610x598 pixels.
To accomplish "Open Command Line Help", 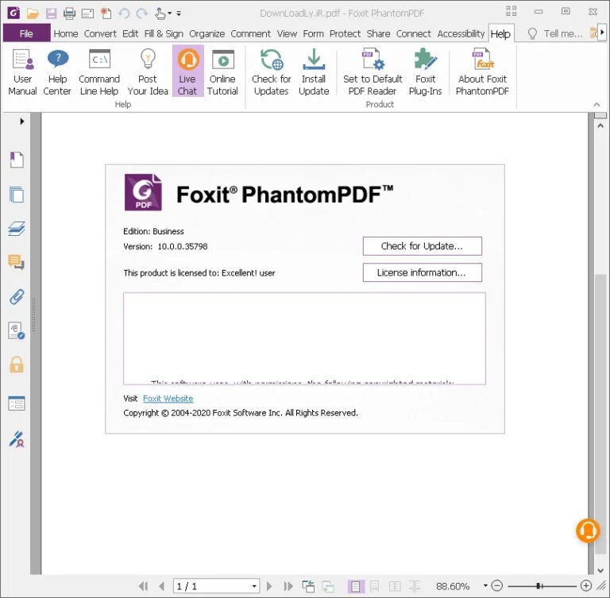I will pyautogui.click(x=99, y=72).
